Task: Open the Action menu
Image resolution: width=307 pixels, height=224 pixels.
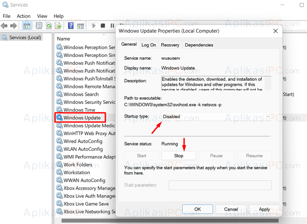Action: point(24,16)
